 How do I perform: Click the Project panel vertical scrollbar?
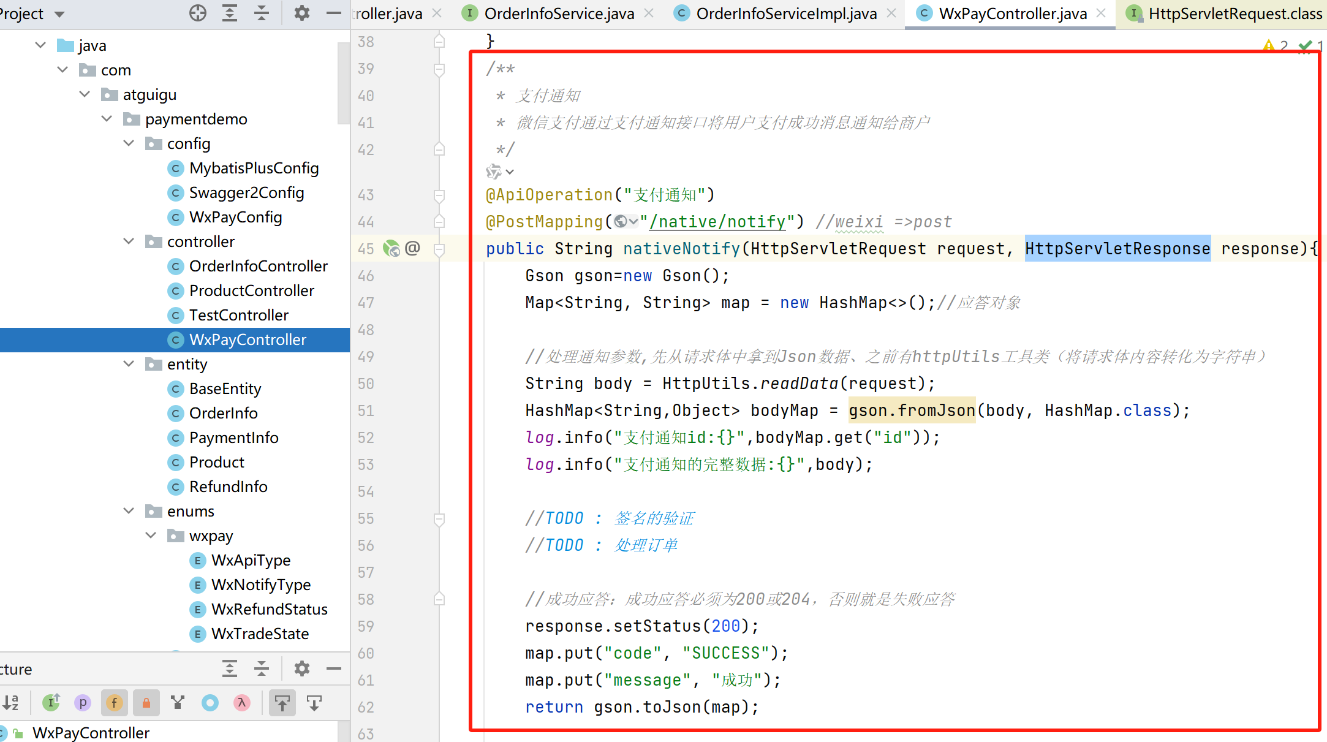pyautogui.click(x=343, y=83)
